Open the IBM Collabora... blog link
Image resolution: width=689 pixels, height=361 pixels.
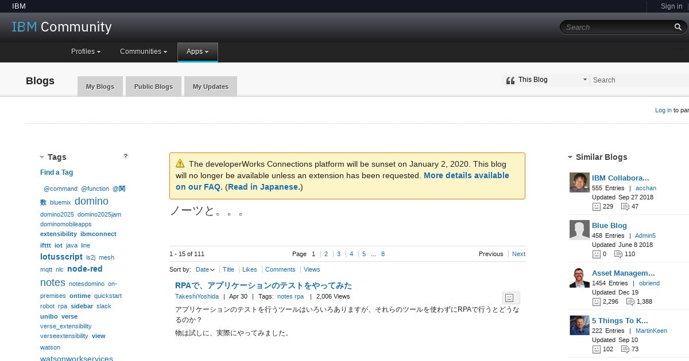click(x=621, y=178)
